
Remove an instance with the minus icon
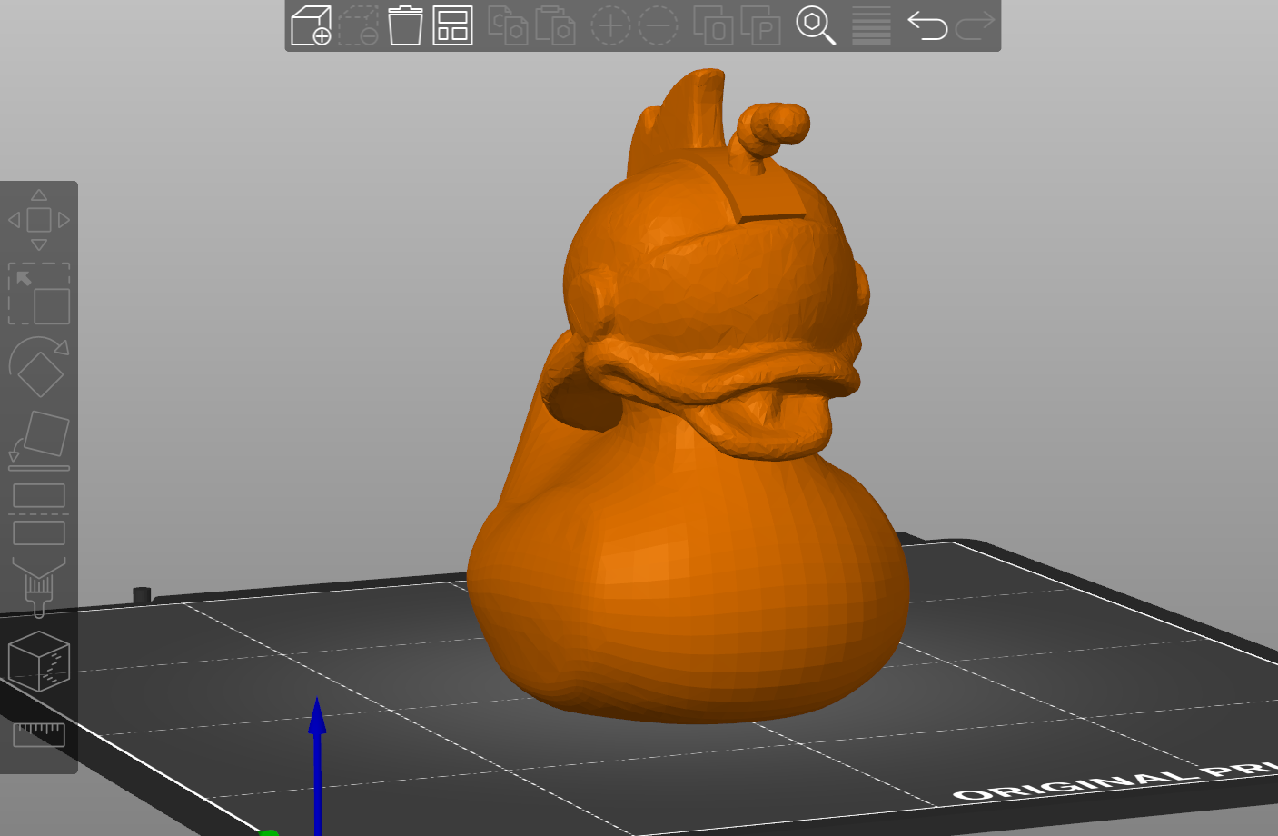pyautogui.click(x=658, y=25)
